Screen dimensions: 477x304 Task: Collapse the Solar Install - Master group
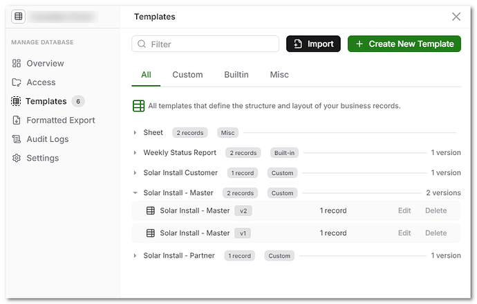135,193
